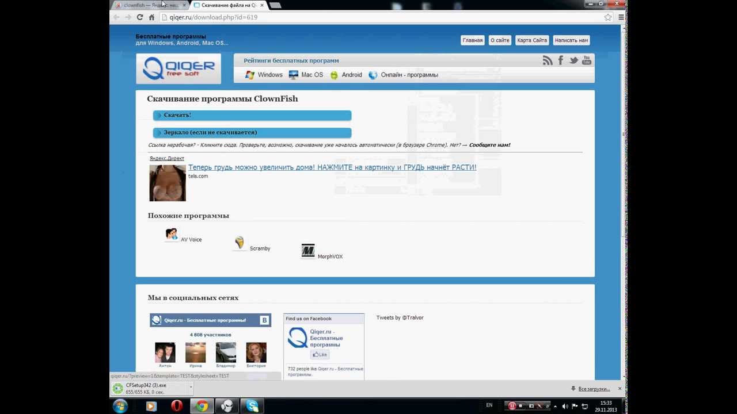Click the MorphVOX link
Screen dimensions: 737x414
click(330, 256)
